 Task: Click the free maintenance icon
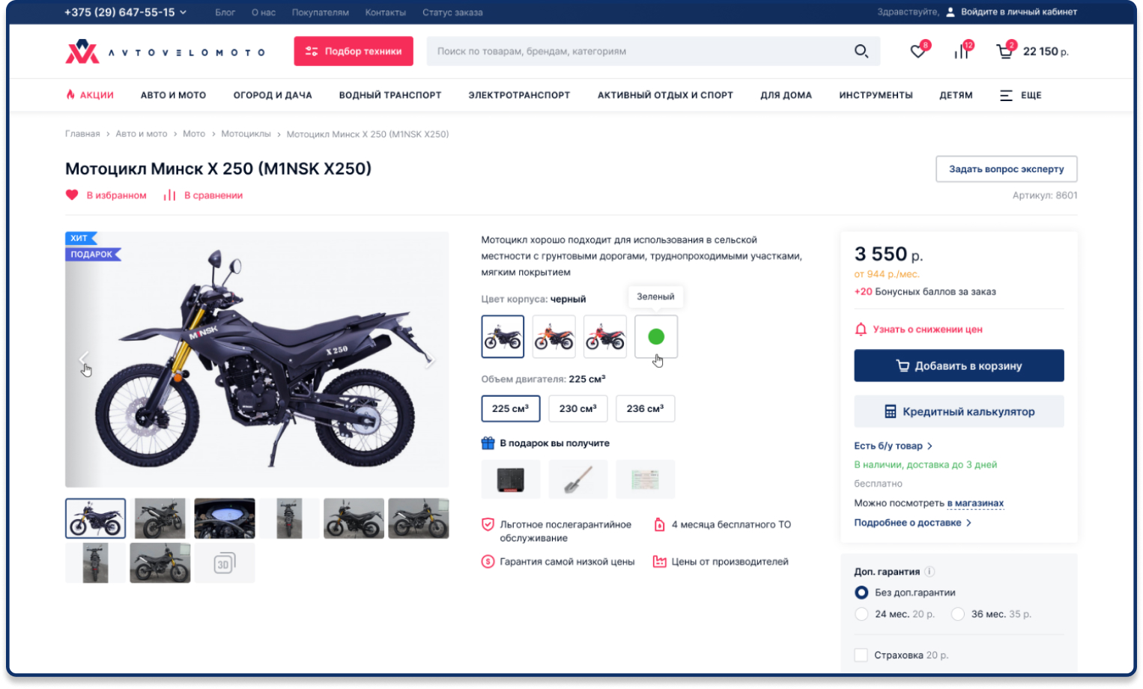point(659,524)
